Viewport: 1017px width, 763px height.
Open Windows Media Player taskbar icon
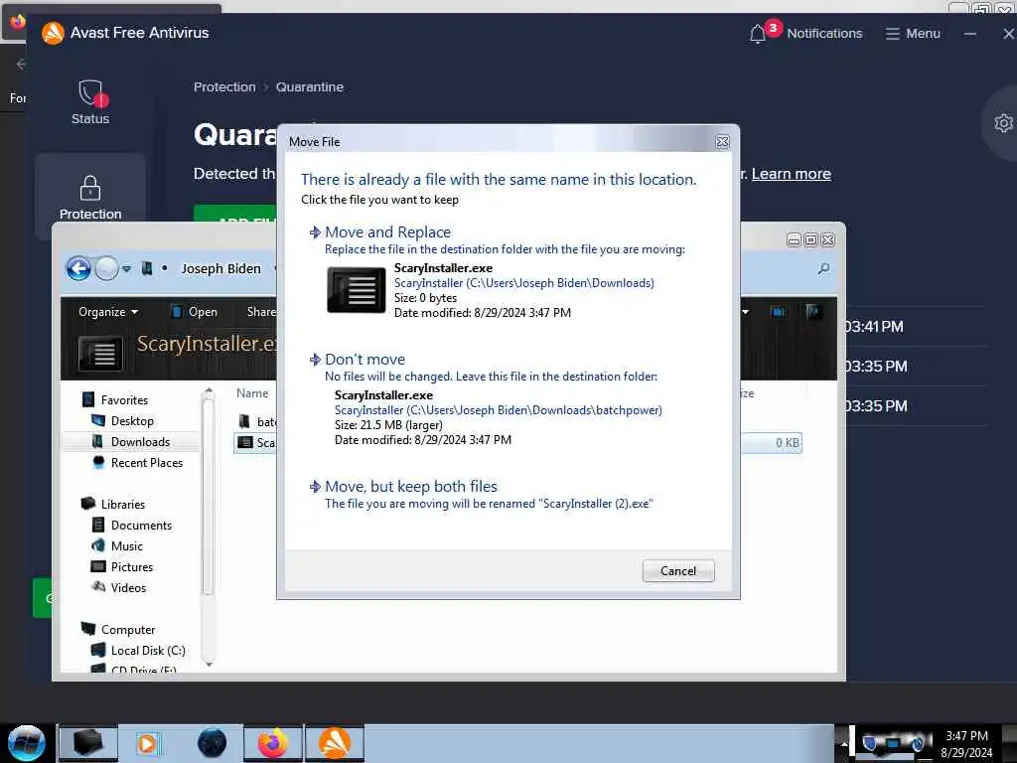(x=147, y=743)
